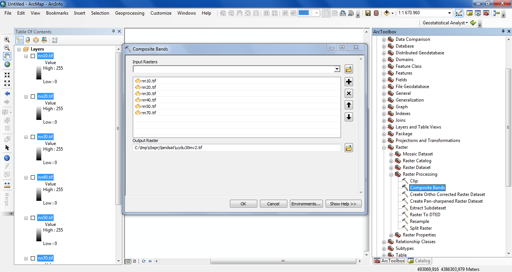The width and height of the screenshot is (512, 272).
Task: Switch TOC to List By Visibility
Action: 36,40
